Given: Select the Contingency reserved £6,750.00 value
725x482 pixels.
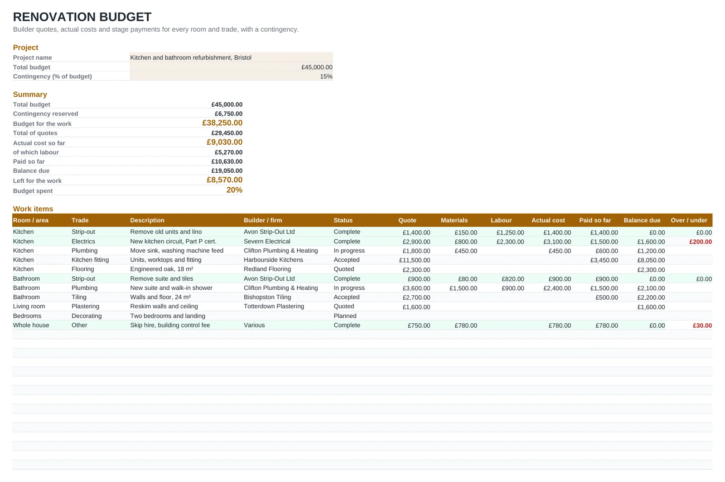Looking at the screenshot, I should click(228, 114).
